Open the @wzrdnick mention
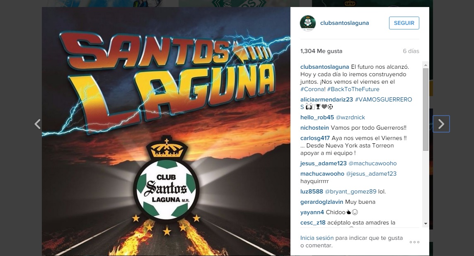 (x=351, y=117)
